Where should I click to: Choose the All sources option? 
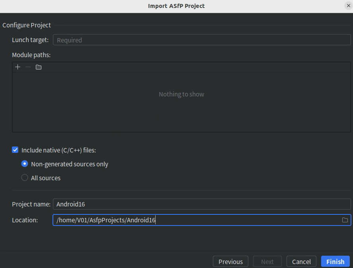(25, 177)
